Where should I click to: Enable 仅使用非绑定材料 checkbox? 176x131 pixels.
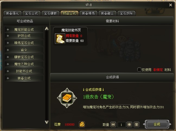(x=139, y=70)
